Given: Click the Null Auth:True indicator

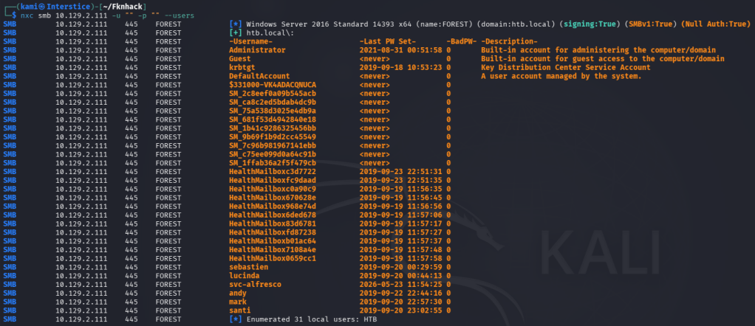Looking at the screenshot, I should point(716,24).
